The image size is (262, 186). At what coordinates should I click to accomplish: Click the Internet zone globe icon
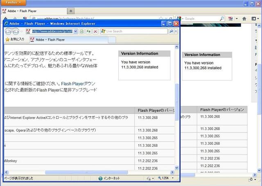coord(100,178)
